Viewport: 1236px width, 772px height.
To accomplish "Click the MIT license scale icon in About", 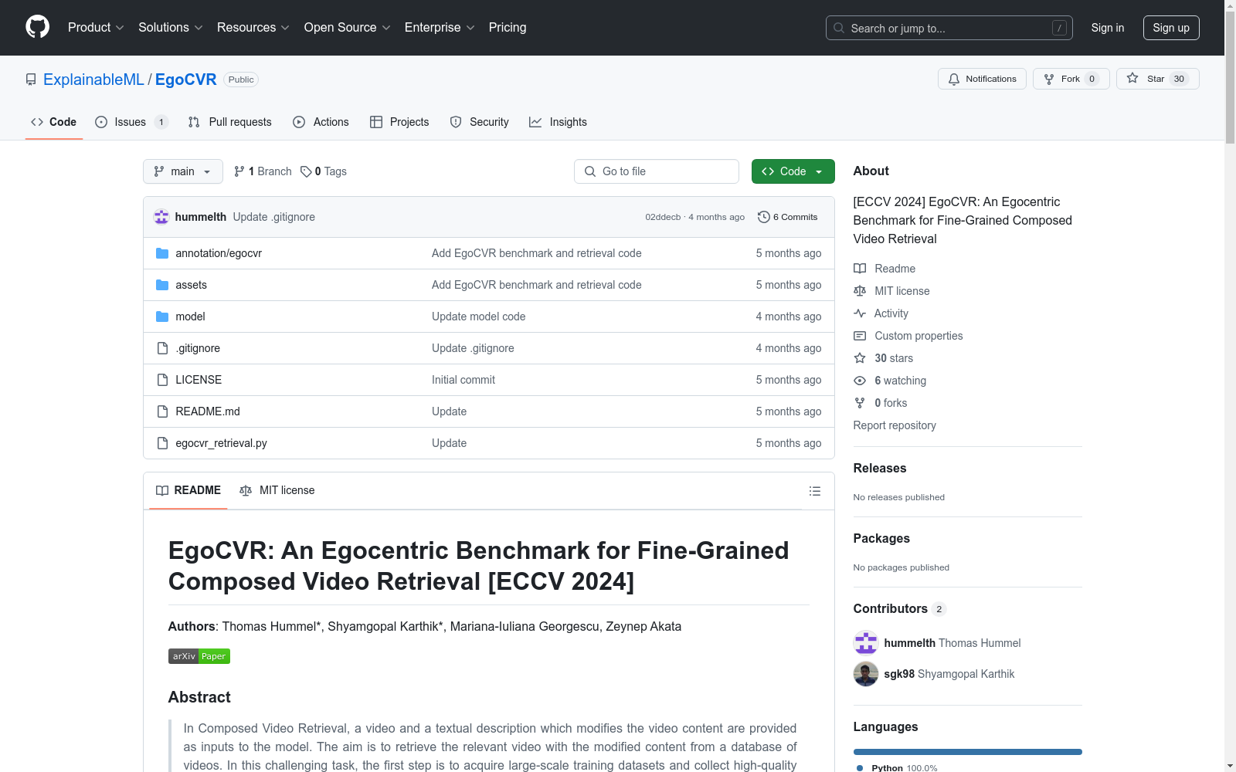I will (x=860, y=291).
